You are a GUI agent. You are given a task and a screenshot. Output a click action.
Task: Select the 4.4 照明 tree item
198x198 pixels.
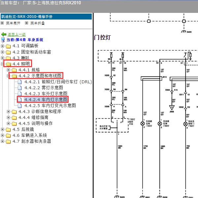[21, 64]
